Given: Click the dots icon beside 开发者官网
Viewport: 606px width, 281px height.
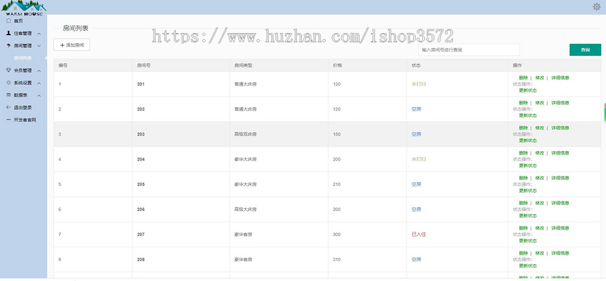Looking at the screenshot, I should pos(9,120).
